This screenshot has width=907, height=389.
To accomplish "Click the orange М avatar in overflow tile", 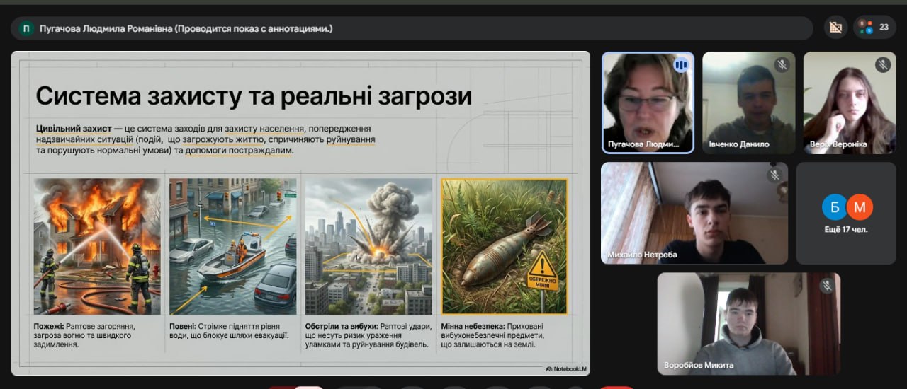I will pos(860,207).
